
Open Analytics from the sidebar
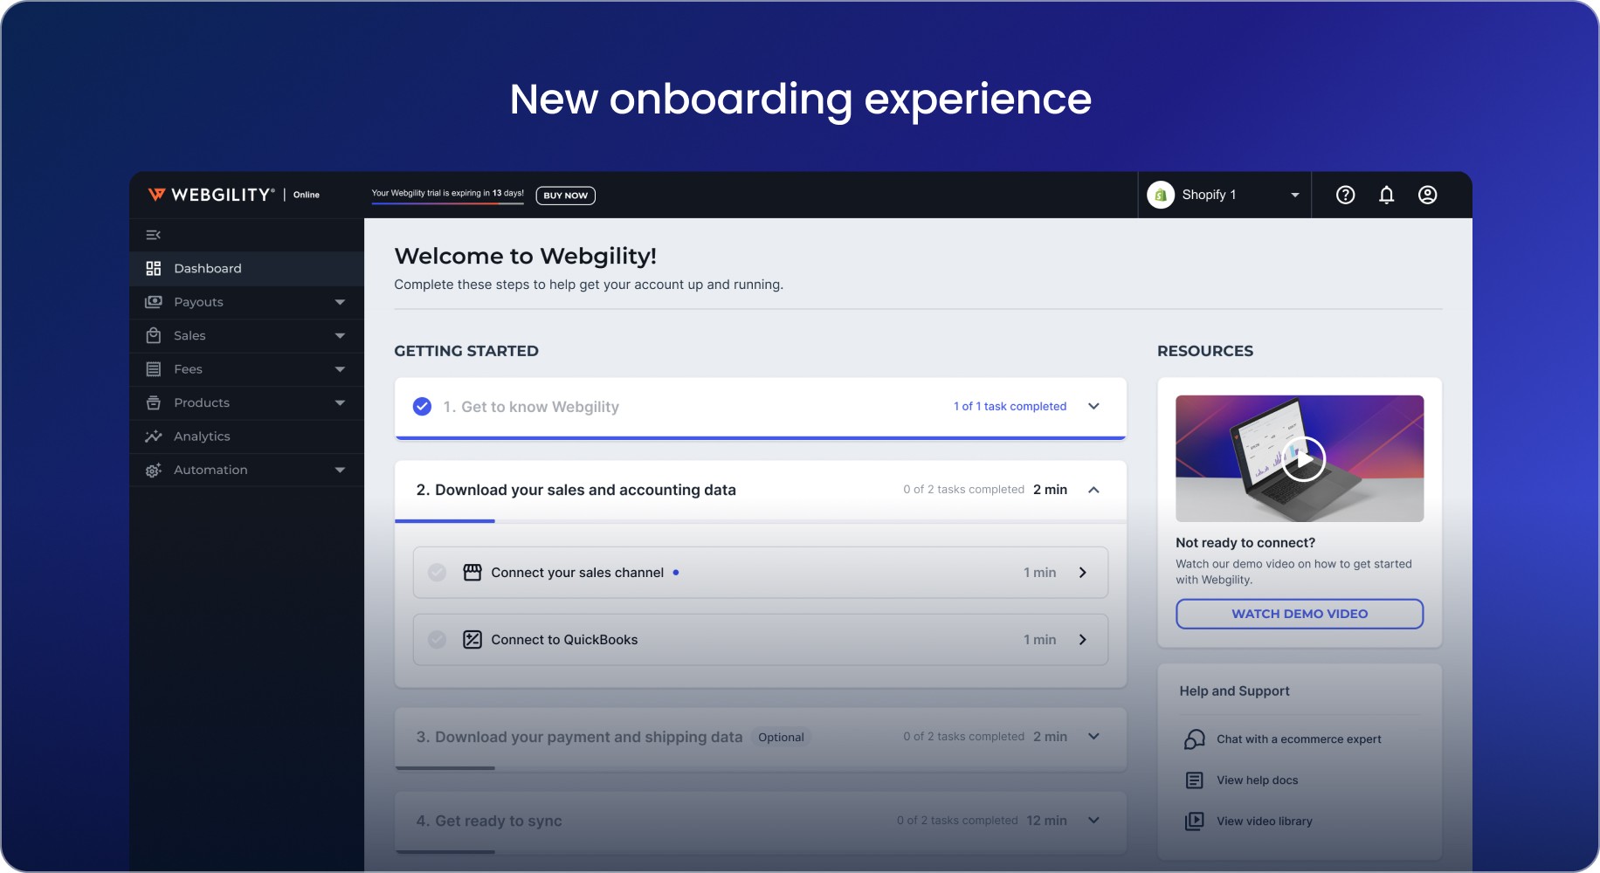click(x=201, y=436)
